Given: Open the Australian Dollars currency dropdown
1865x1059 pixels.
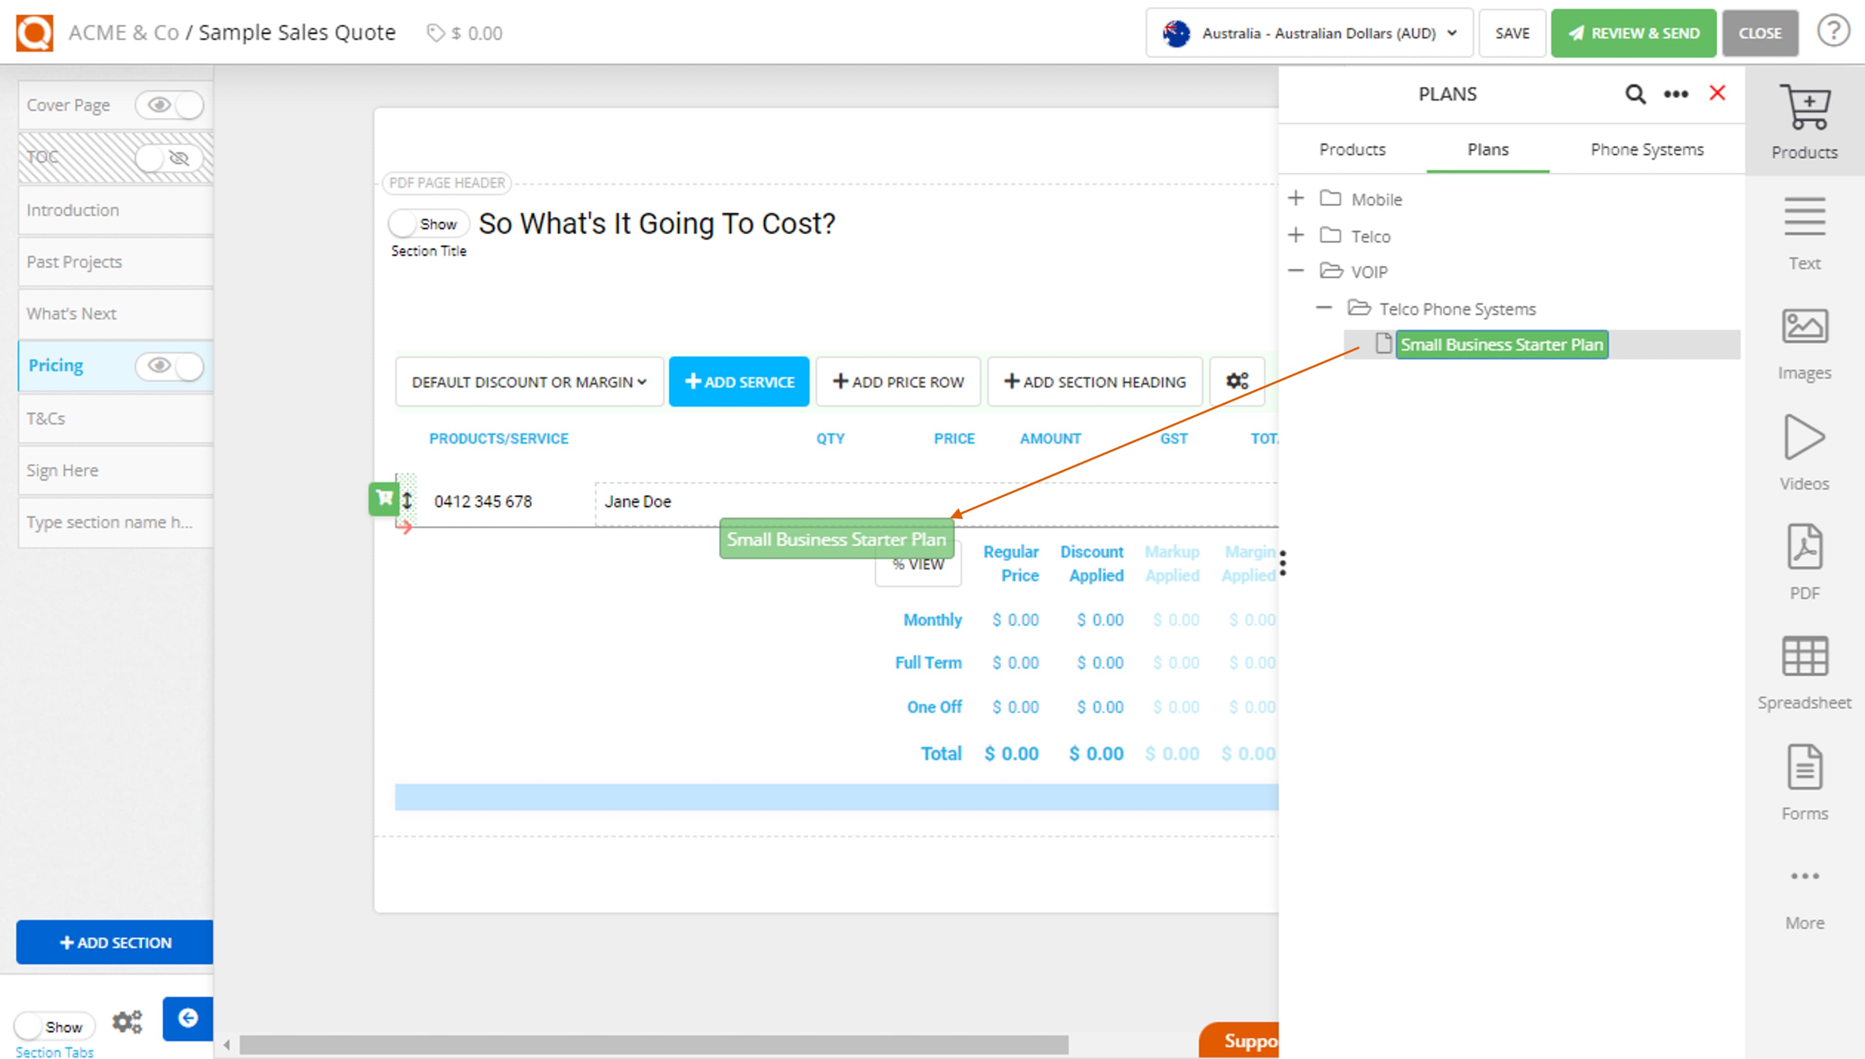Looking at the screenshot, I should [1309, 34].
